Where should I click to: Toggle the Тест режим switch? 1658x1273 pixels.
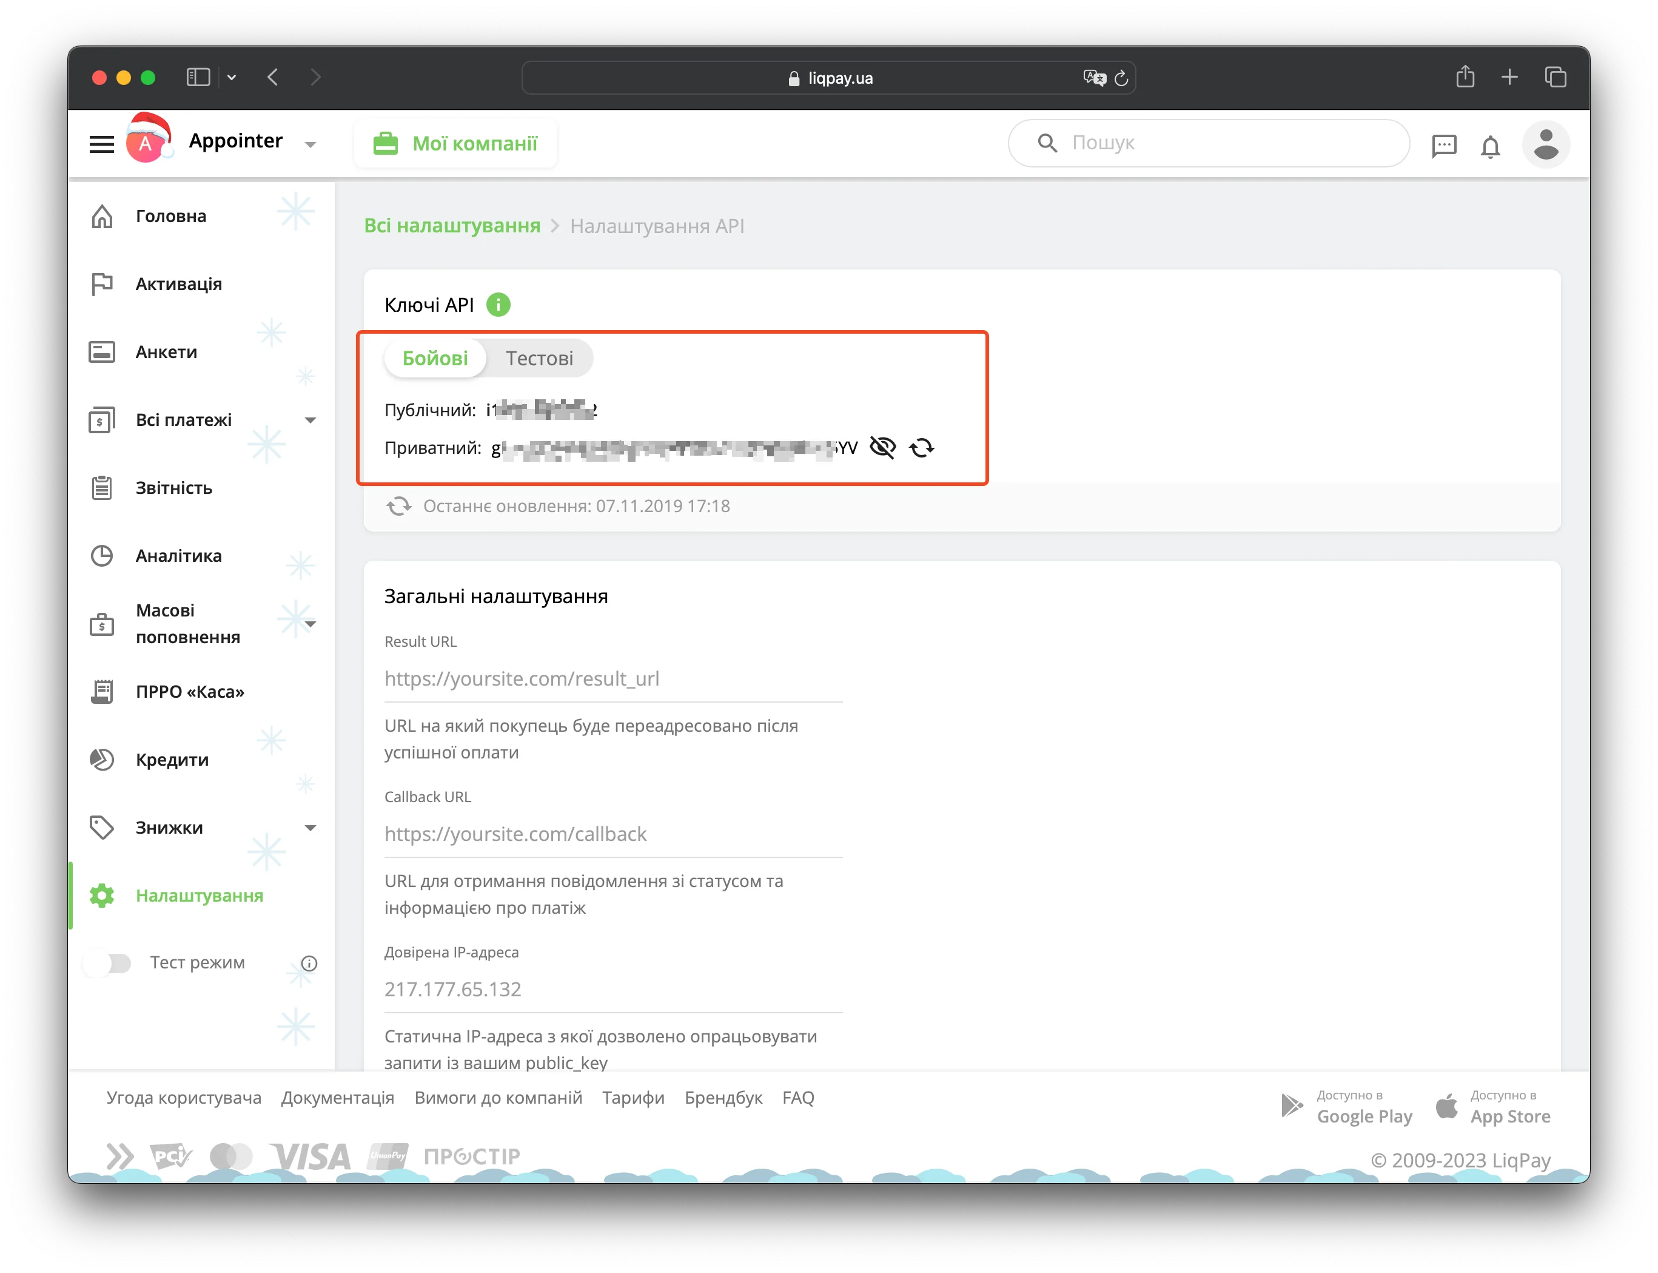point(109,962)
